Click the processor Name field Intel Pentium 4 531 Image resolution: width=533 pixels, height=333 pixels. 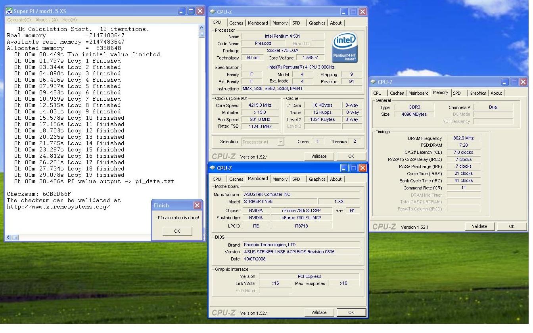click(x=283, y=36)
